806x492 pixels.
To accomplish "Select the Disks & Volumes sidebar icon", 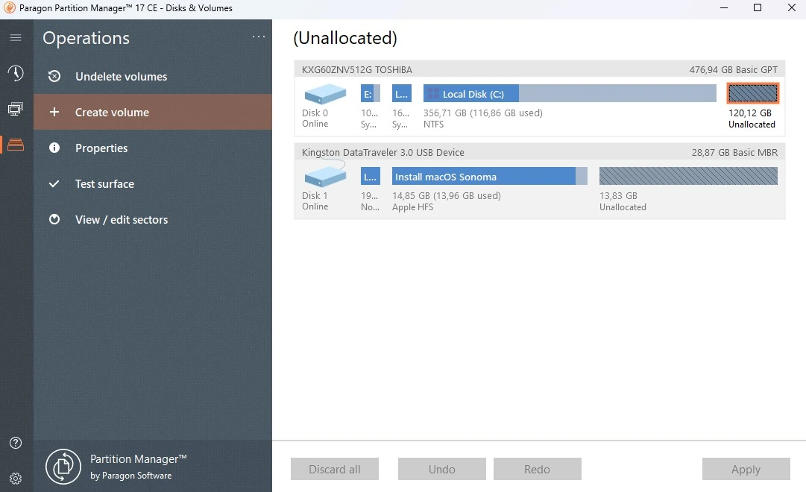I will coord(16,145).
